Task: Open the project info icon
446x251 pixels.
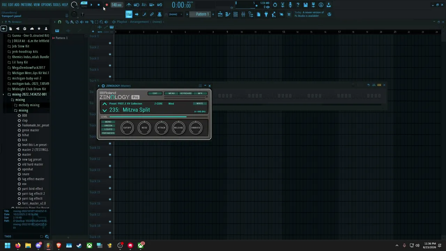Action: point(321,5)
